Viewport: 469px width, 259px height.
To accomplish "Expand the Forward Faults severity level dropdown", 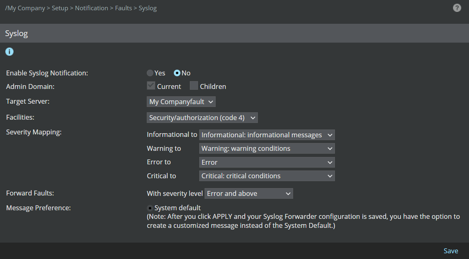I will pyautogui.click(x=248, y=193).
